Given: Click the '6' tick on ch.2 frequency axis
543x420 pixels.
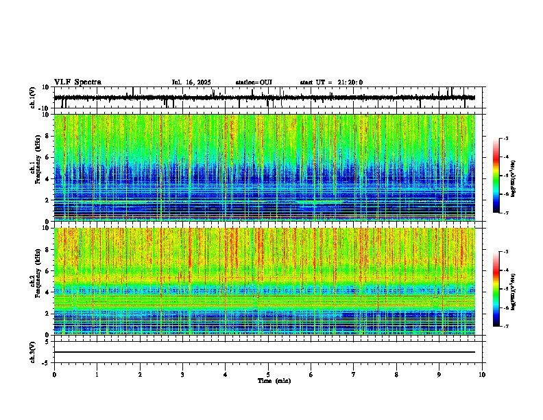Looking at the screenshot, I should click(48, 271).
